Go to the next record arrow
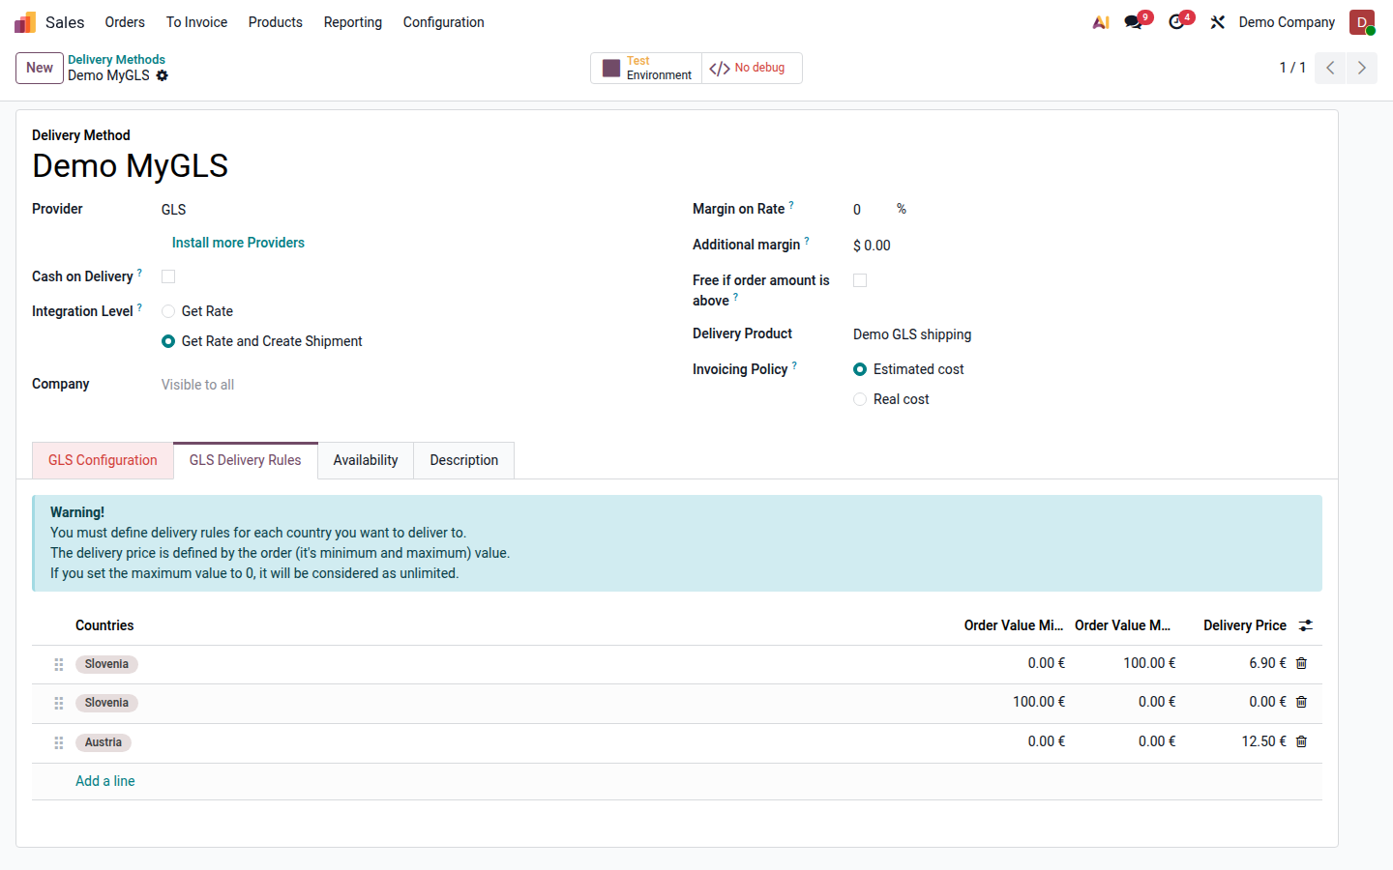Image resolution: width=1393 pixels, height=870 pixels. pos(1361,68)
